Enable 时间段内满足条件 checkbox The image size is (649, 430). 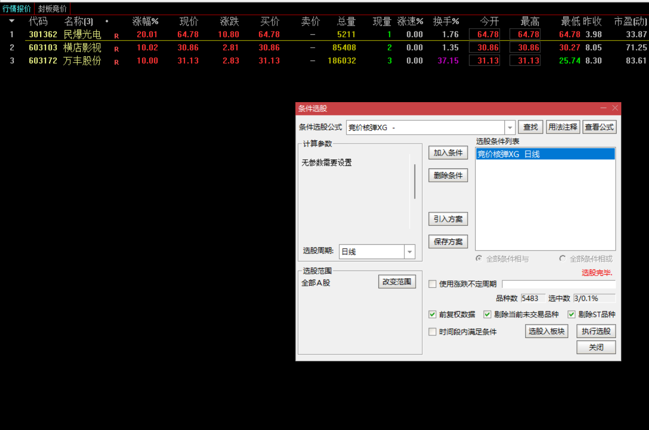click(432, 332)
